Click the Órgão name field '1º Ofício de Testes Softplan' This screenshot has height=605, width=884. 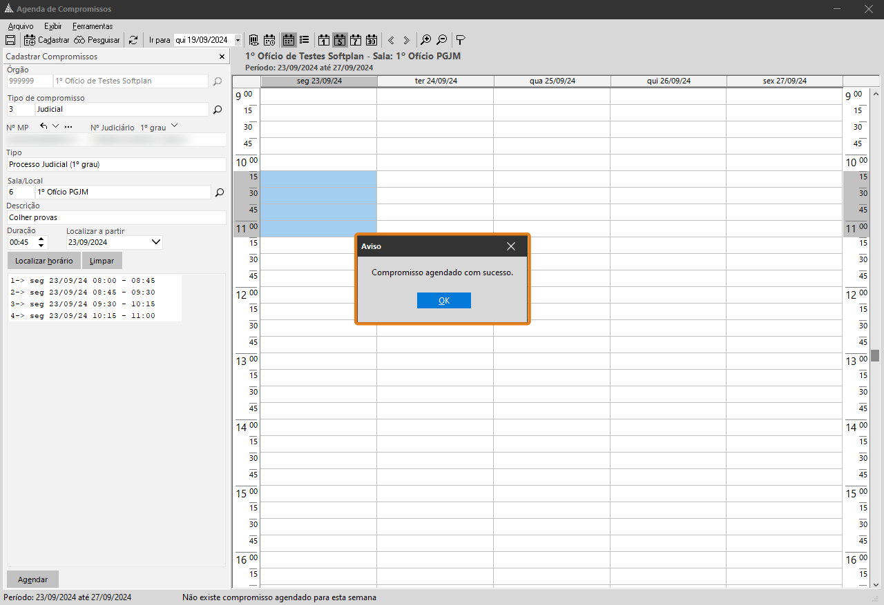(x=131, y=81)
